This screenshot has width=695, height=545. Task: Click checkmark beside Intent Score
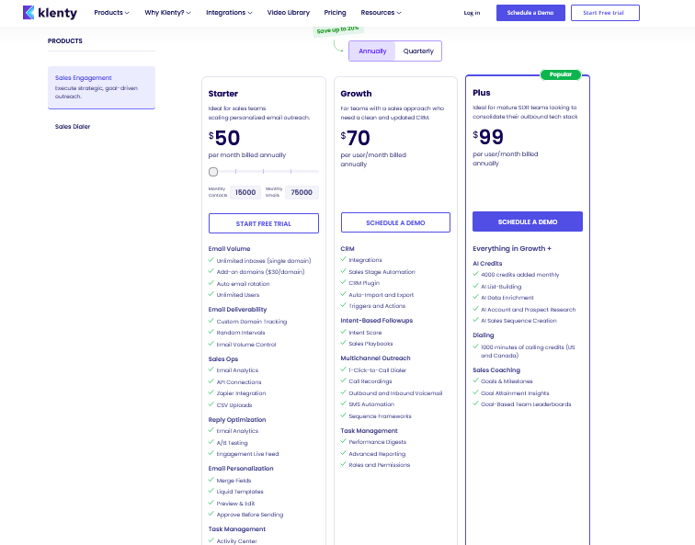click(x=343, y=332)
